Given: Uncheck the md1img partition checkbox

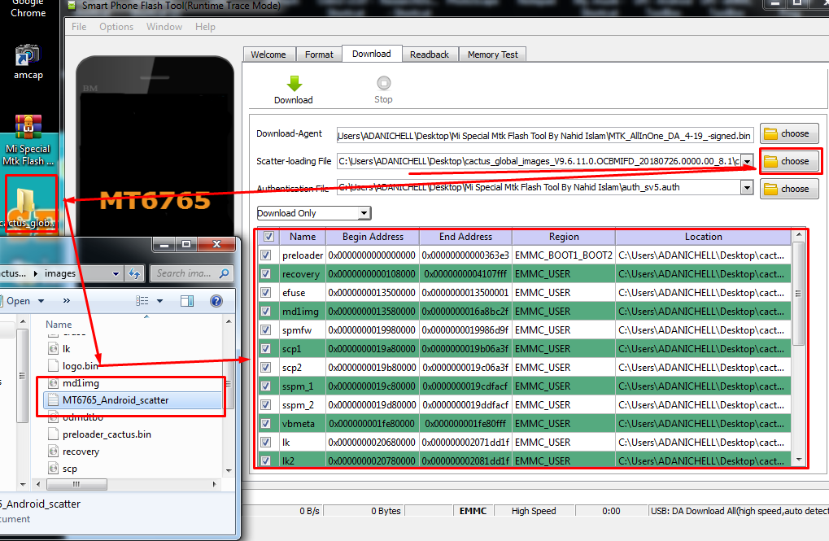Looking at the screenshot, I should point(265,312).
